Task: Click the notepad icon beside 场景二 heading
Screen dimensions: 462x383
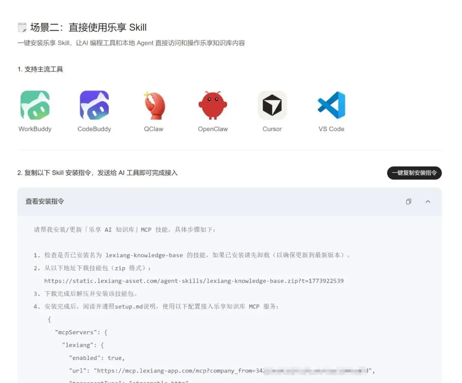Action: coord(22,27)
